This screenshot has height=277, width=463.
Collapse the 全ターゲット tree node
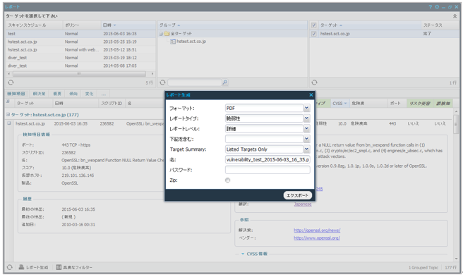click(x=161, y=34)
